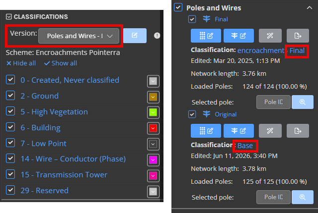Click the magic wand button under Original
This screenshot has height=213, width=318.
tap(270, 131)
